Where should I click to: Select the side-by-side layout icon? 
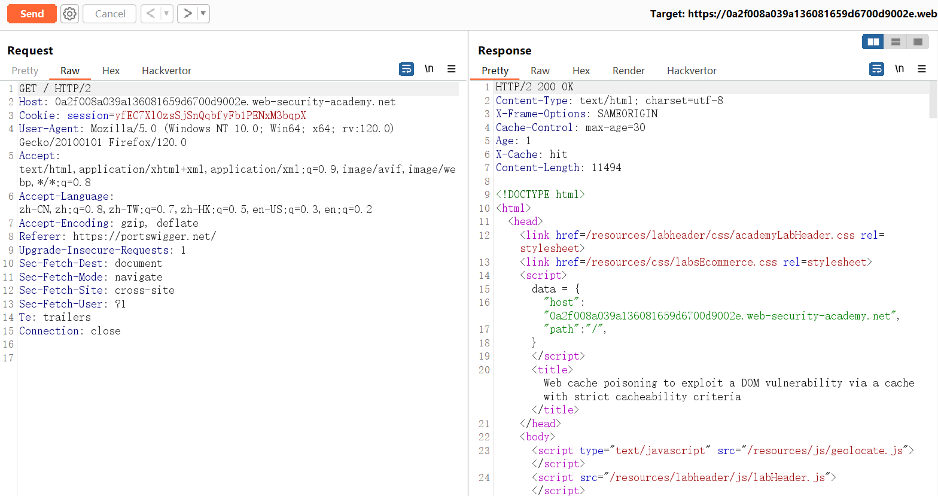tap(873, 42)
